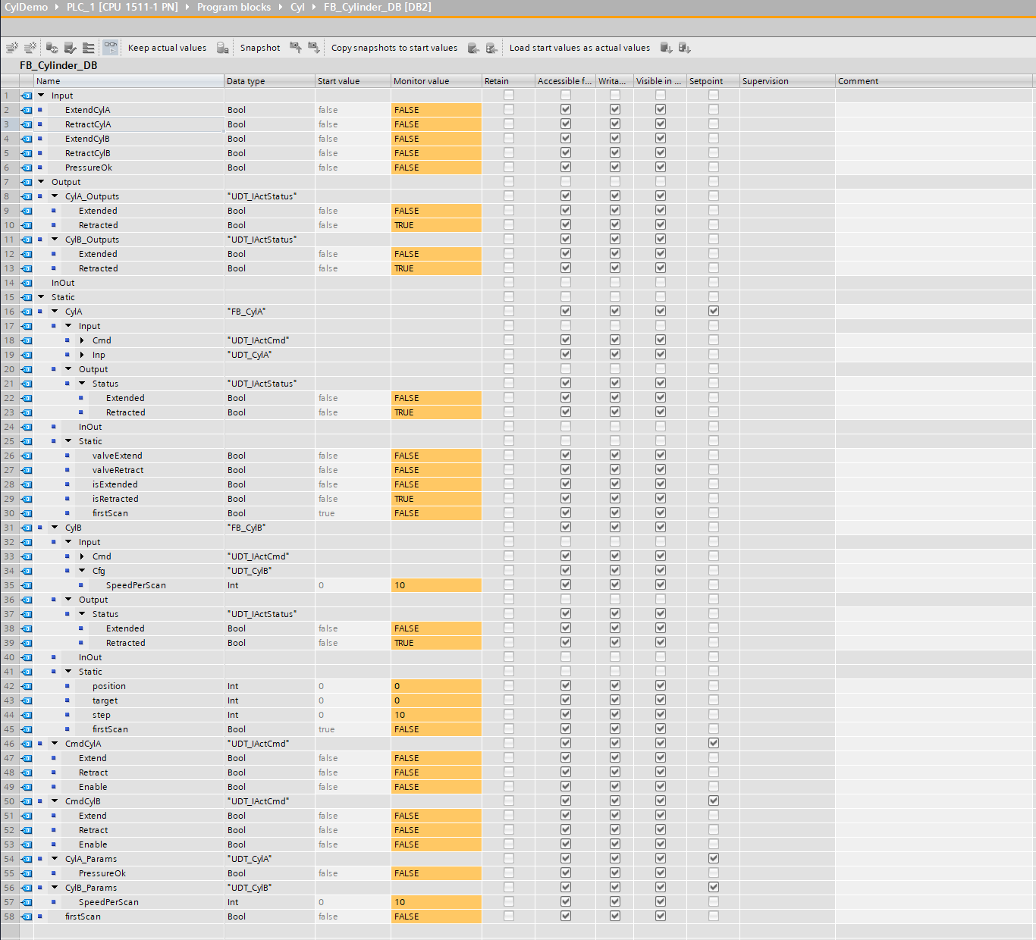The height and width of the screenshot is (940, 1036).
Task: Click the snapshot camera icon after Snapshot label
Action: pos(296,48)
